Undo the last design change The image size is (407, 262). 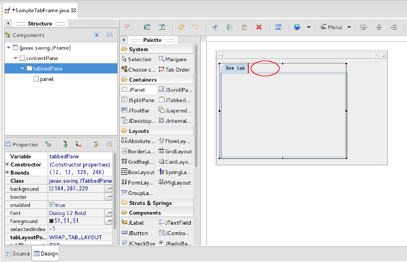pyautogui.click(x=181, y=27)
